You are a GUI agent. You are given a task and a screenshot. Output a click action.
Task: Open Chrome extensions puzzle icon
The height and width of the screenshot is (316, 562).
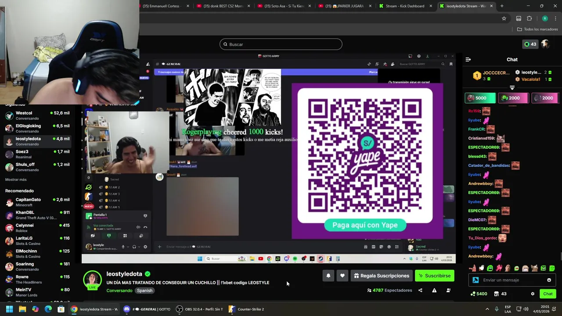tap(530, 18)
